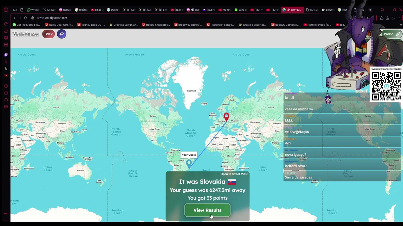Open the sidebar percent deals icon
Viewport: 403px width, 226px height.
(x=6, y=62)
